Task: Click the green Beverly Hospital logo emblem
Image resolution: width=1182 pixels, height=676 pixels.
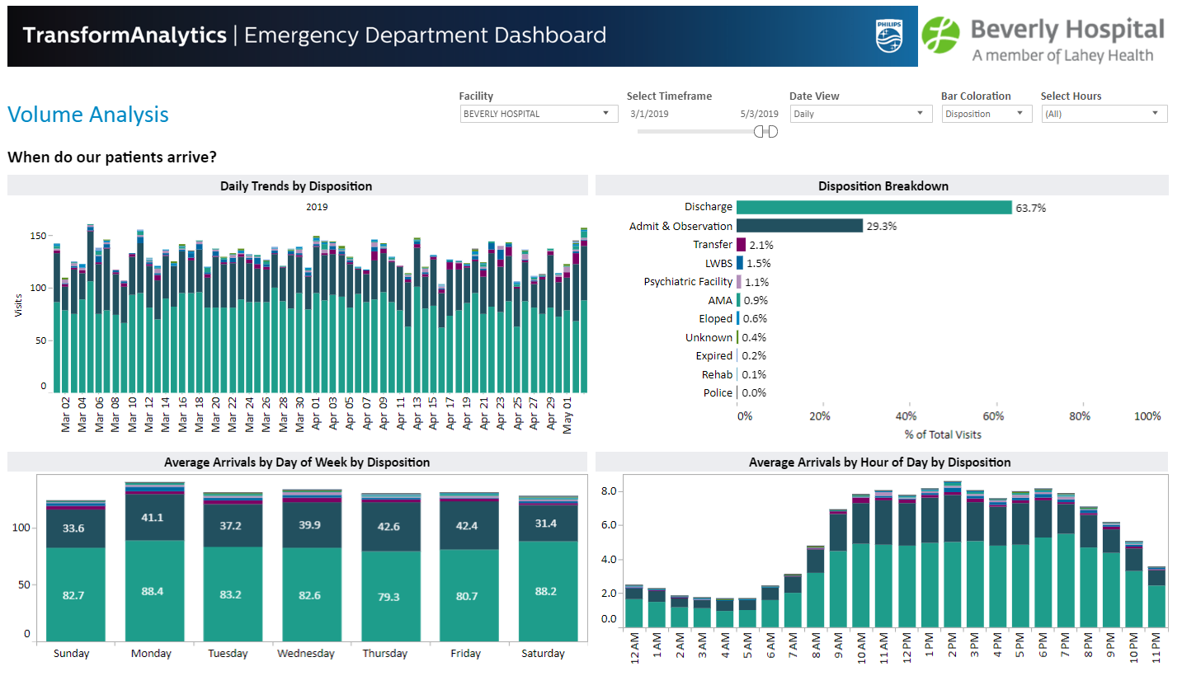Action: coord(940,36)
